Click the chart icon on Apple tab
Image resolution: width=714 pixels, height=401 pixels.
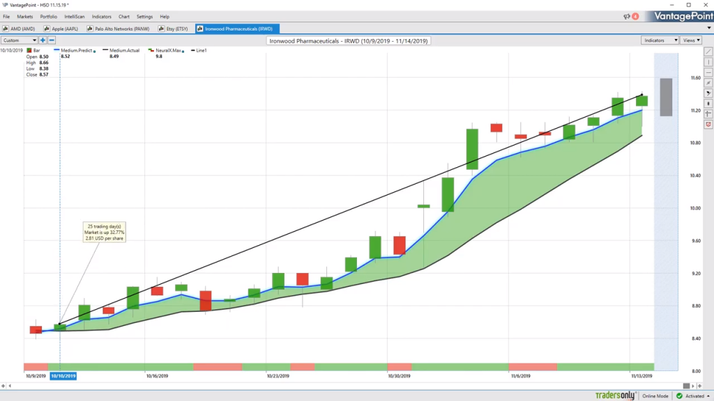pos(47,28)
